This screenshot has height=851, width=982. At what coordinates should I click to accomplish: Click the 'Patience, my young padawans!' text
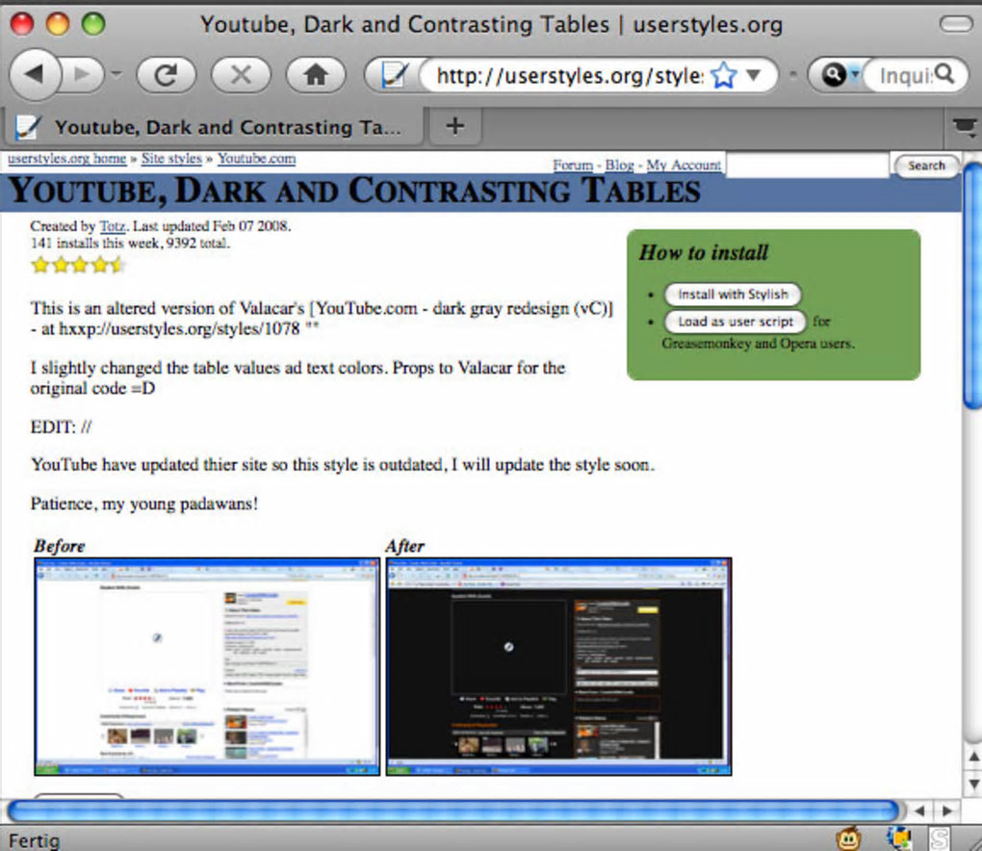pyautogui.click(x=144, y=503)
